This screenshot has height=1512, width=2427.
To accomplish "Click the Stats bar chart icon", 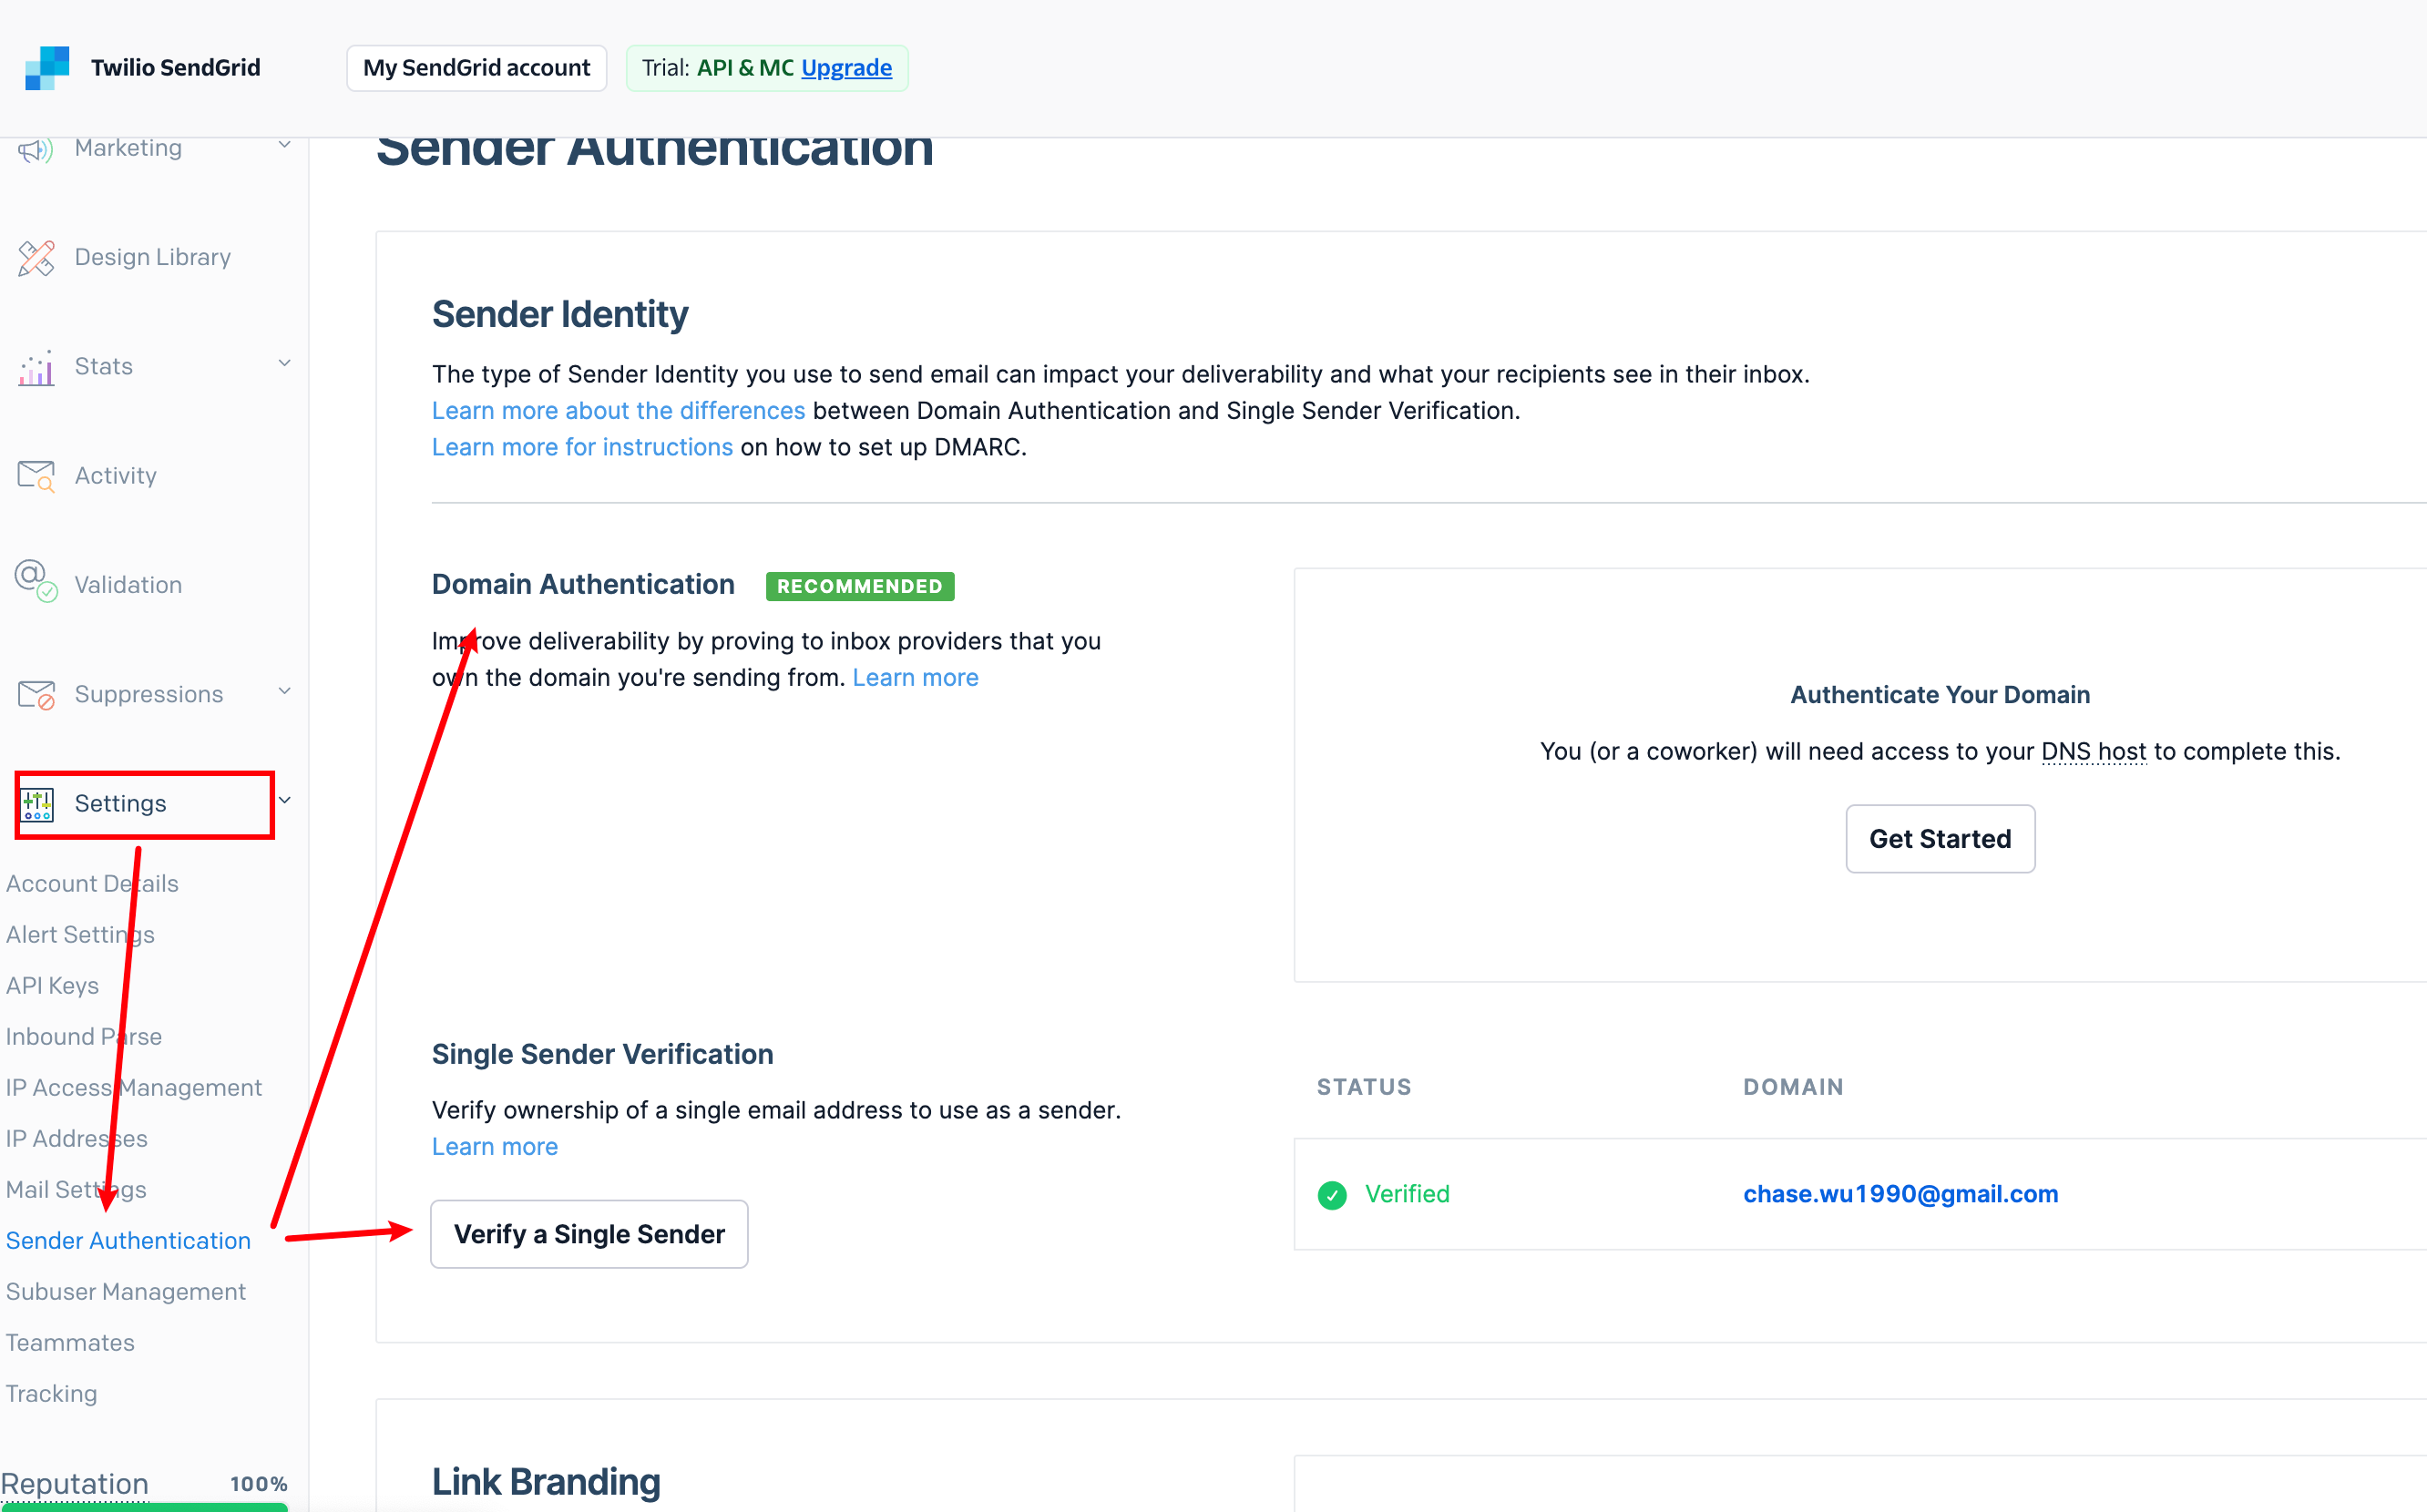I will [x=36, y=367].
